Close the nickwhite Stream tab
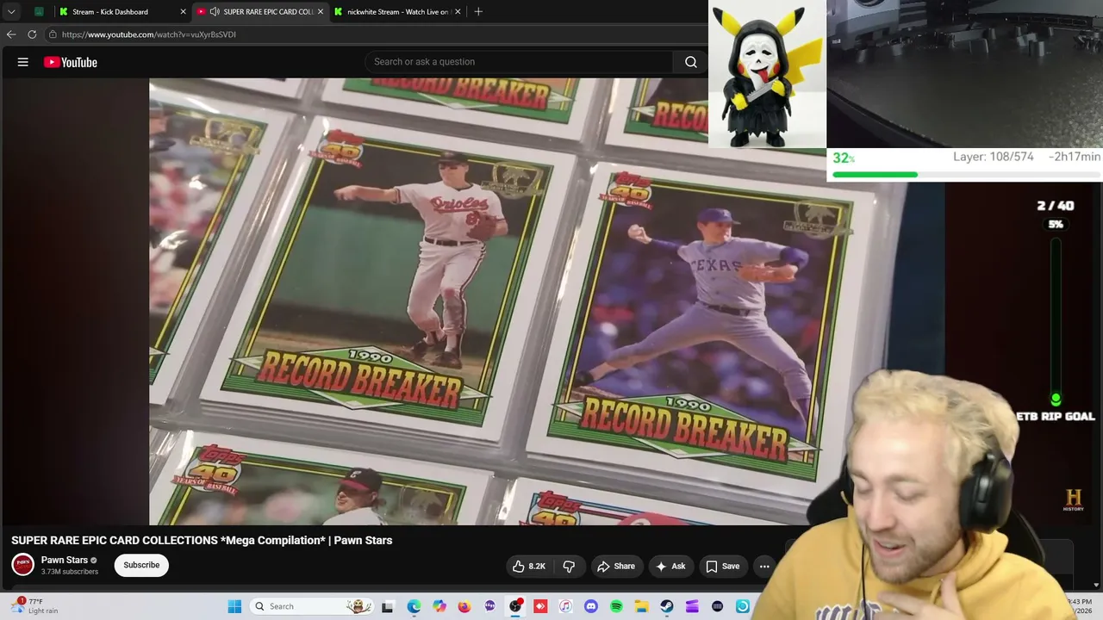Image resolution: width=1103 pixels, height=620 pixels. (x=458, y=12)
